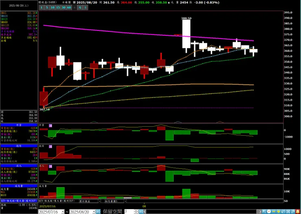301x214 pixels.
Task: Click the SMA20 legend row
Action: (x=19, y=19)
